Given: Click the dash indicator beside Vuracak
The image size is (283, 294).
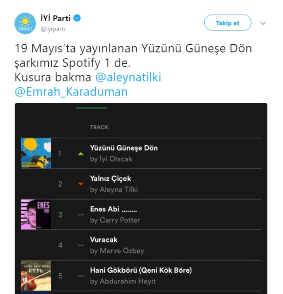Looking at the screenshot, I should (x=80, y=245).
